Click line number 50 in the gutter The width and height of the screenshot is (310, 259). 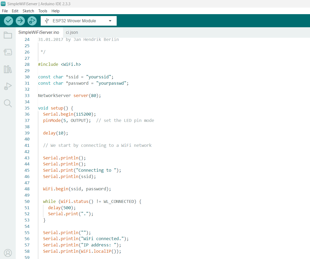pos(27,202)
